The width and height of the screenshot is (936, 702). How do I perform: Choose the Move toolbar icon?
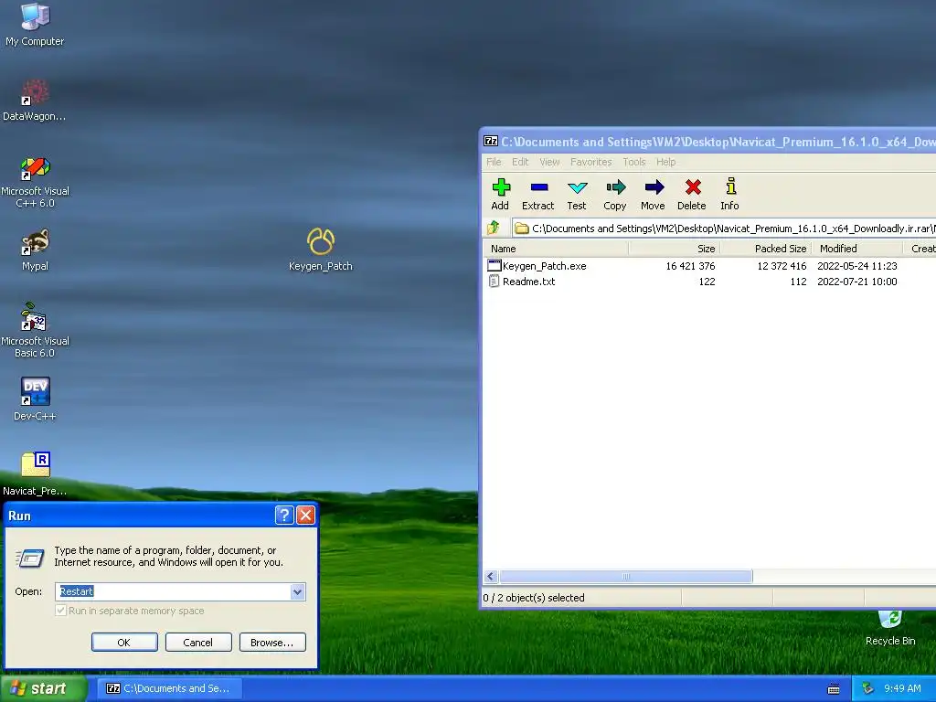pos(653,195)
